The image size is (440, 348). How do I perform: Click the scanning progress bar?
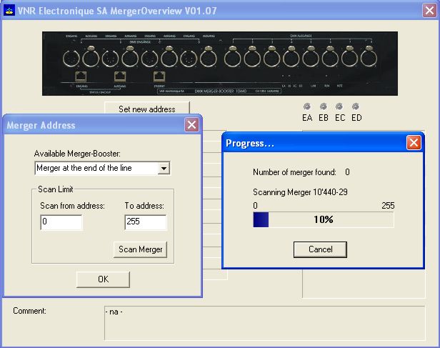click(324, 220)
